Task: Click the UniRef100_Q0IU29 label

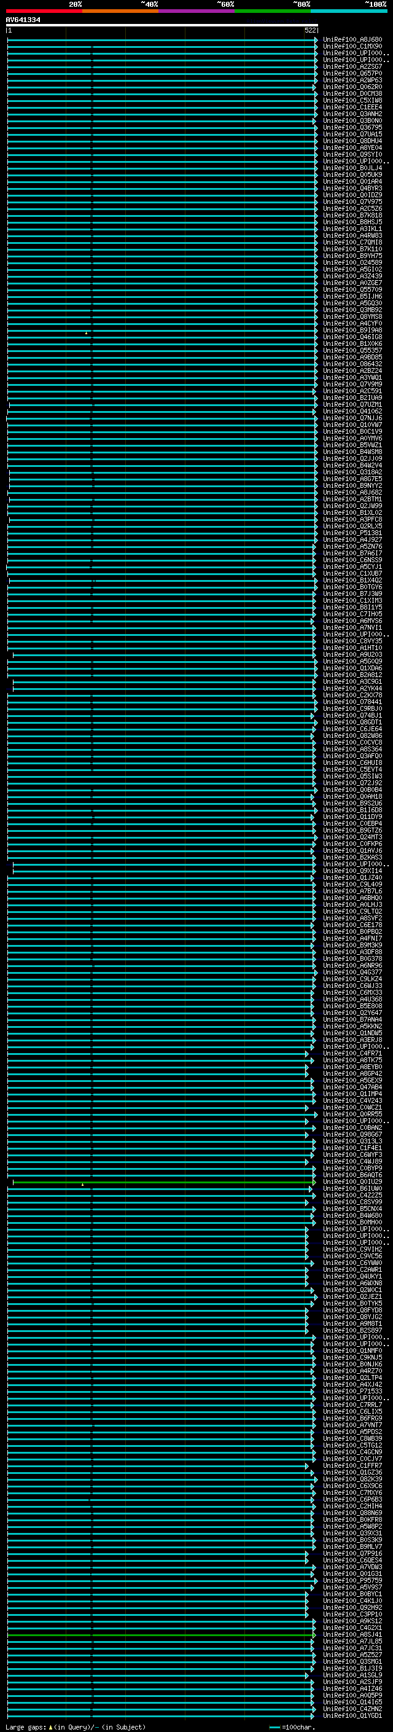Action: (x=352, y=1182)
